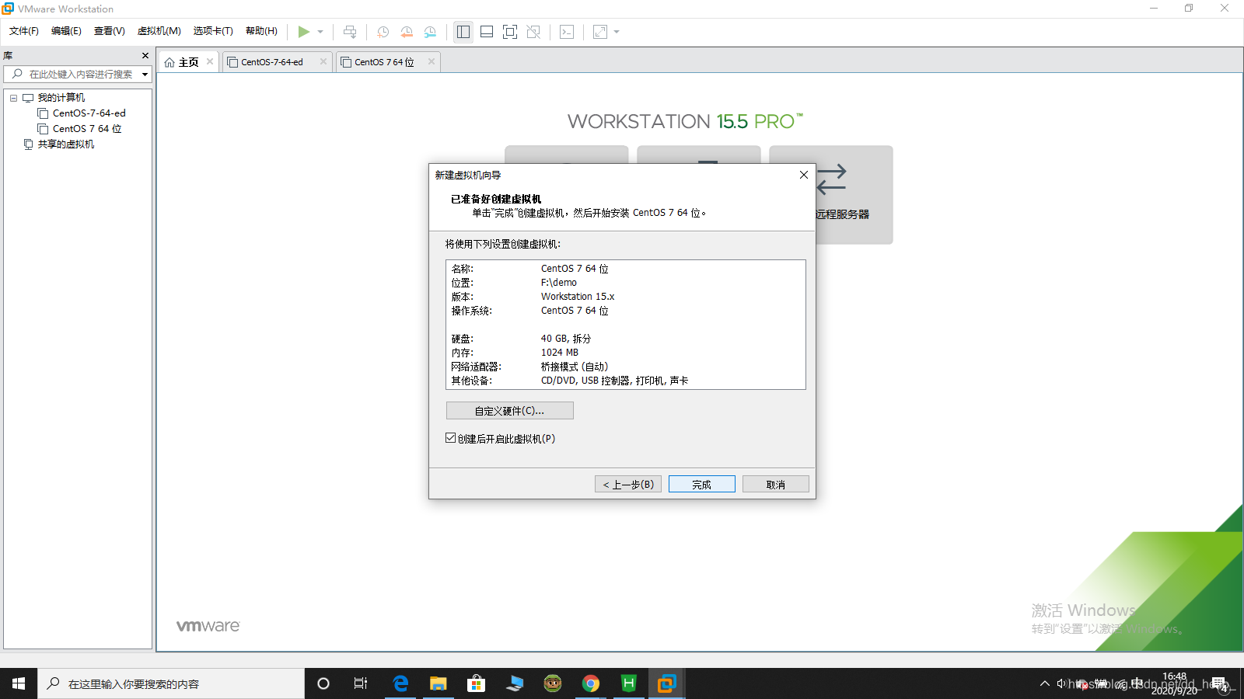
Task: Open the library search dropdown arrow
Action: [x=145, y=75]
